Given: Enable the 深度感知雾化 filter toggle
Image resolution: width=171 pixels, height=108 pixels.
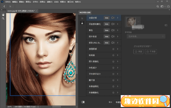Looking at the screenshot, I should (113, 24).
